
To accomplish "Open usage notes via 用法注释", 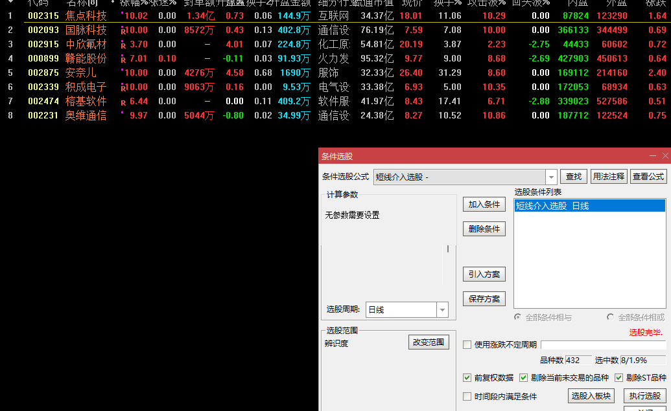I will 609,175.
